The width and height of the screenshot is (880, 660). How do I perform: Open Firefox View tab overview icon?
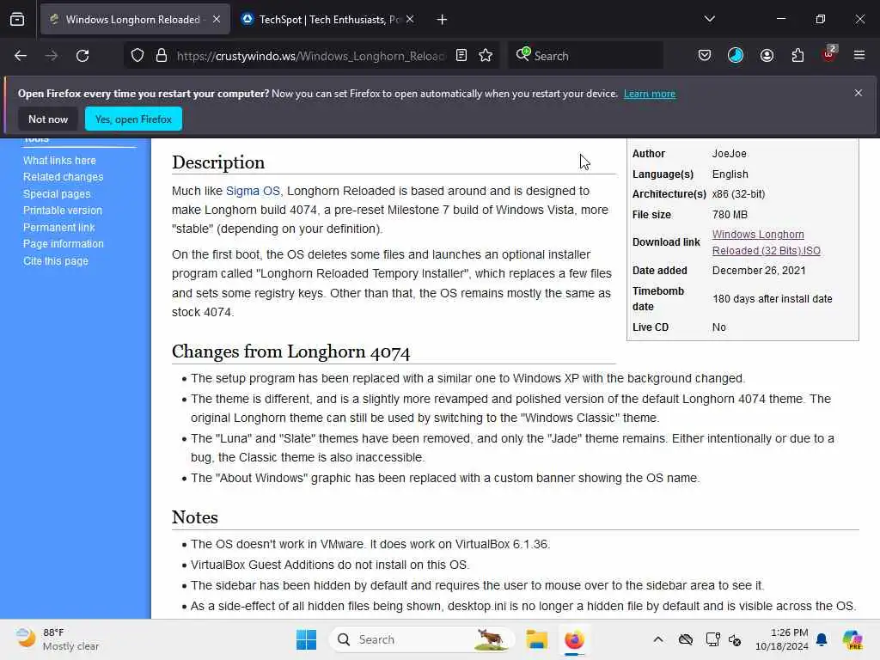(17, 20)
